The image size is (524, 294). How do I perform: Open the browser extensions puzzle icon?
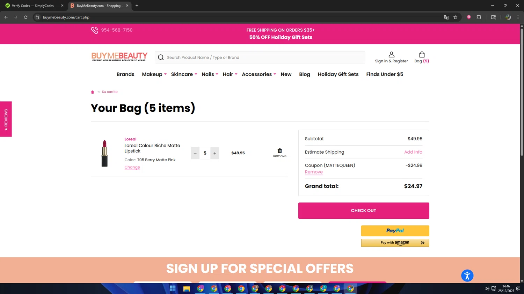[x=479, y=17]
